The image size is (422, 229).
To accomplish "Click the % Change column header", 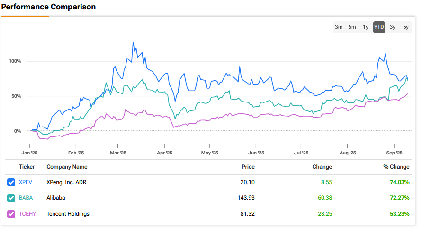I will tap(396, 167).
